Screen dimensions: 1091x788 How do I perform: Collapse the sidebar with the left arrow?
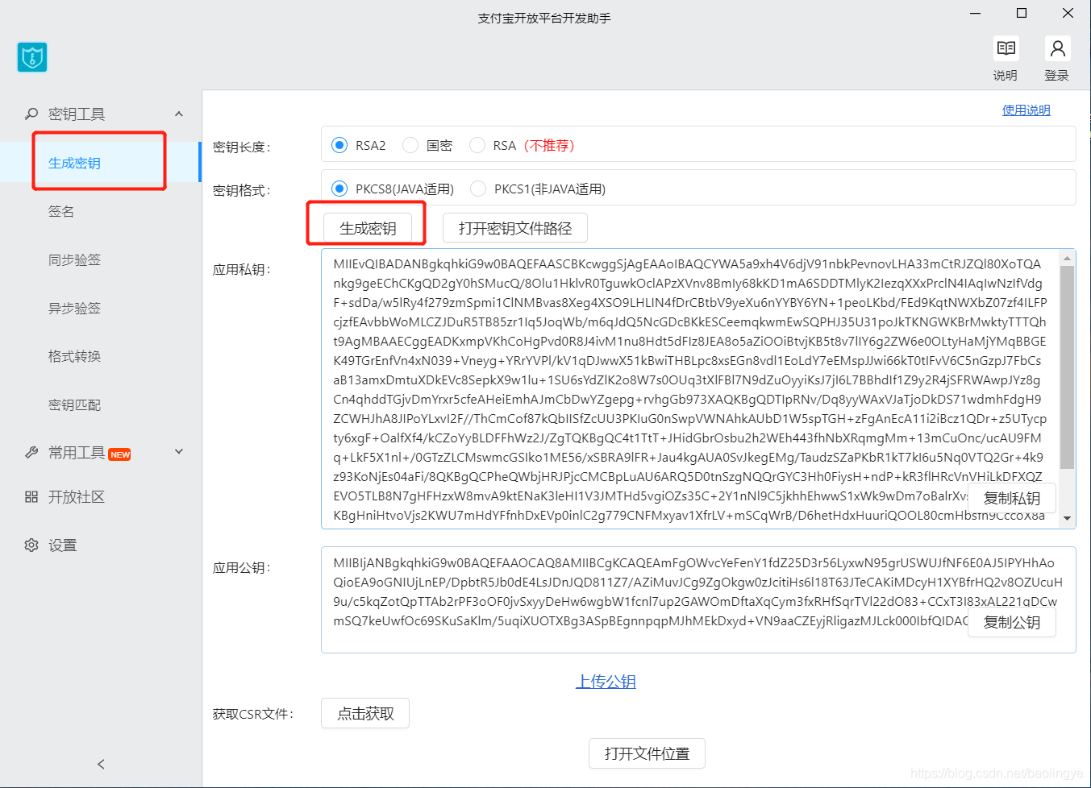click(x=100, y=764)
